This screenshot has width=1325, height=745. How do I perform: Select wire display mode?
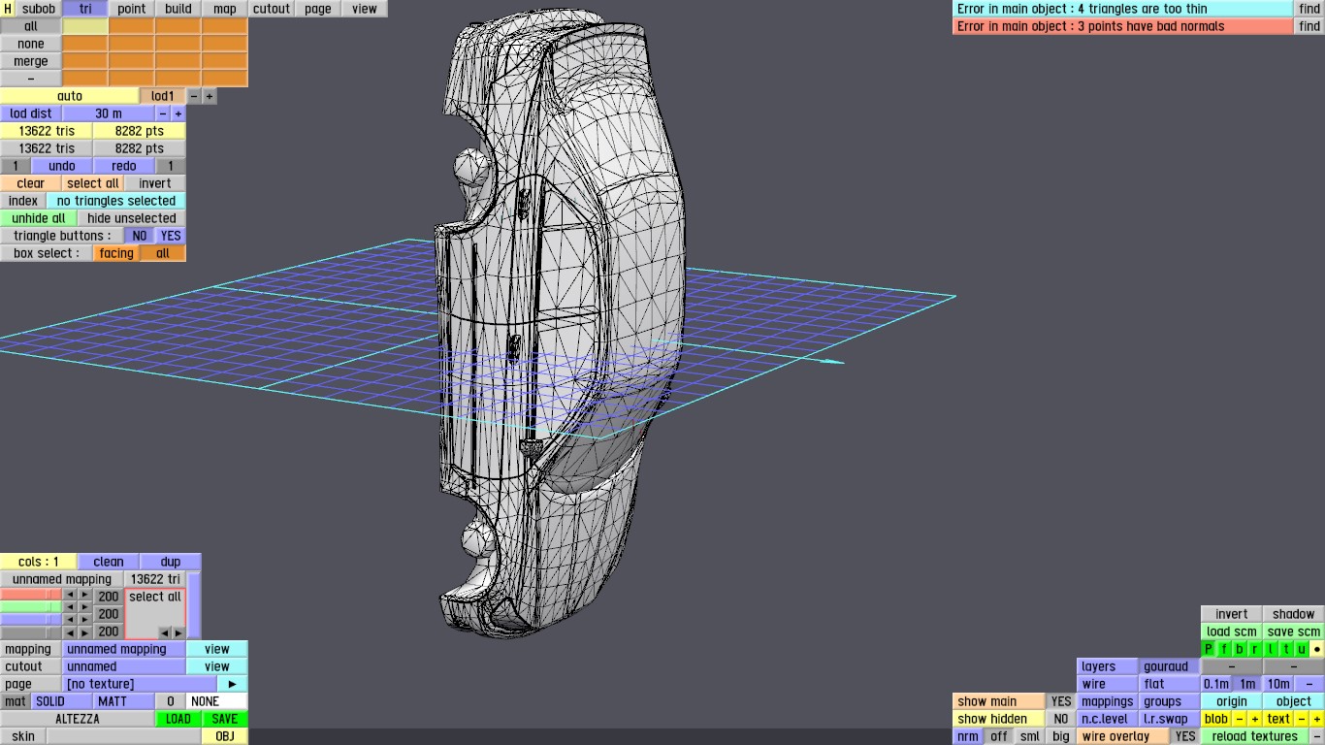pos(1108,684)
